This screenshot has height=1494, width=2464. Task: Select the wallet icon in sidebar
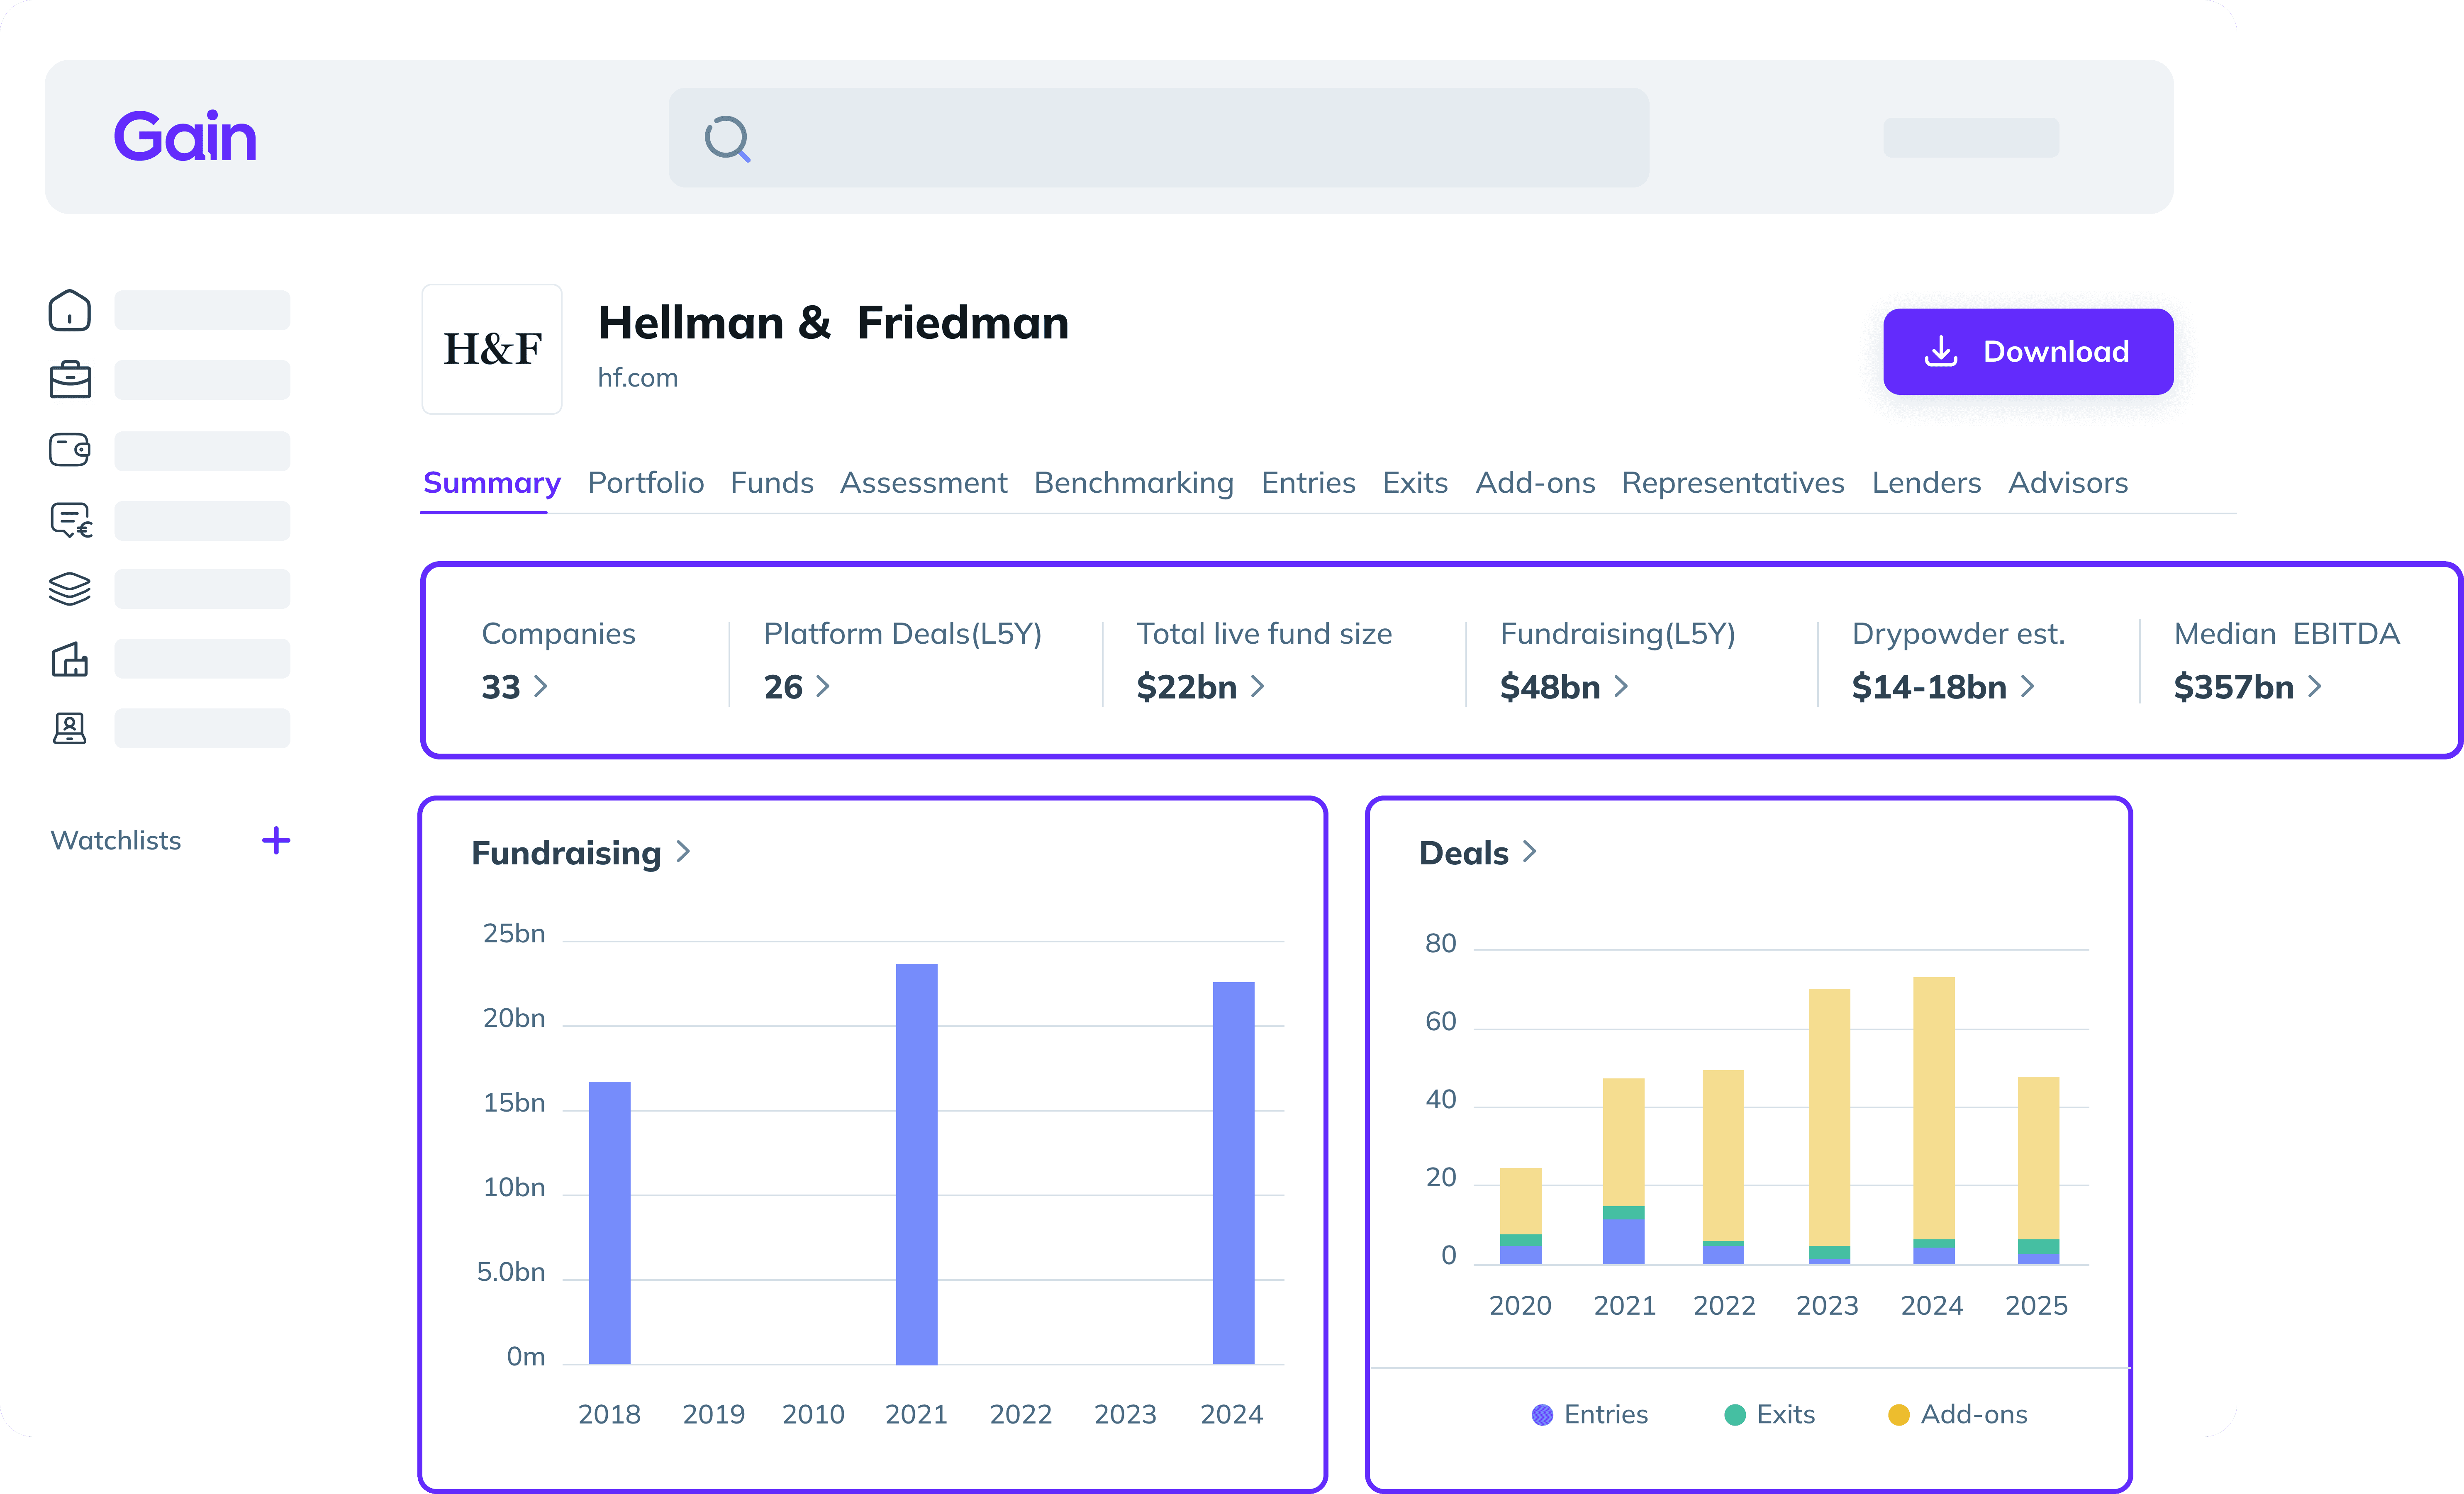(69, 450)
